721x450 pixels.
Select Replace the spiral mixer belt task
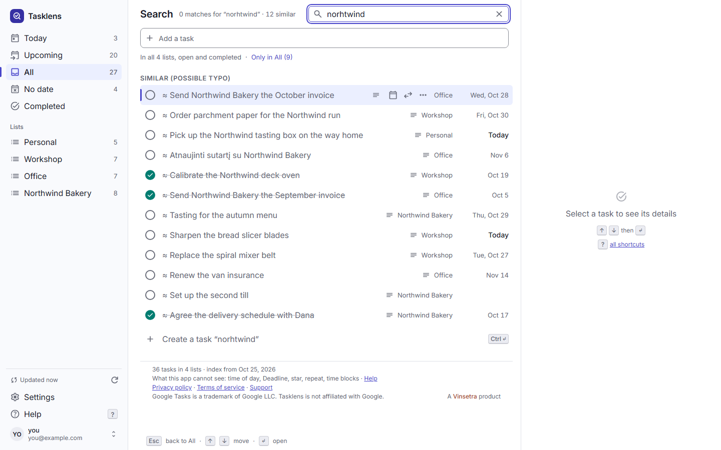click(326, 255)
